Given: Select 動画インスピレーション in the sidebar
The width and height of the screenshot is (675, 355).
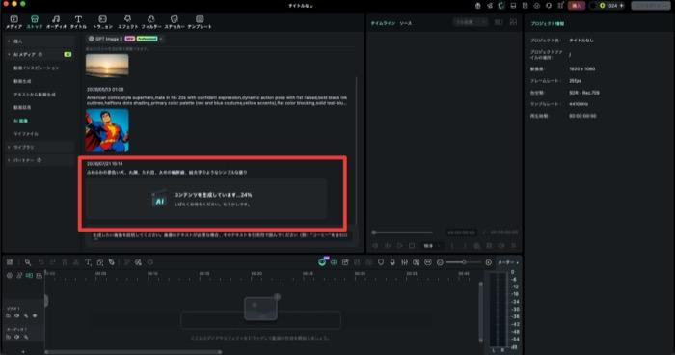Looking at the screenshot, I should (37, 68).
